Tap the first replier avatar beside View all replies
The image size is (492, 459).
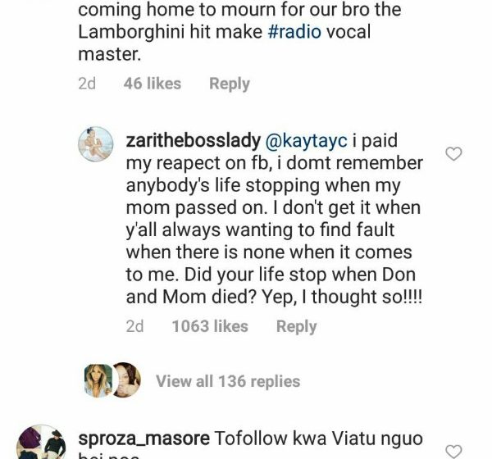point(97,380)
